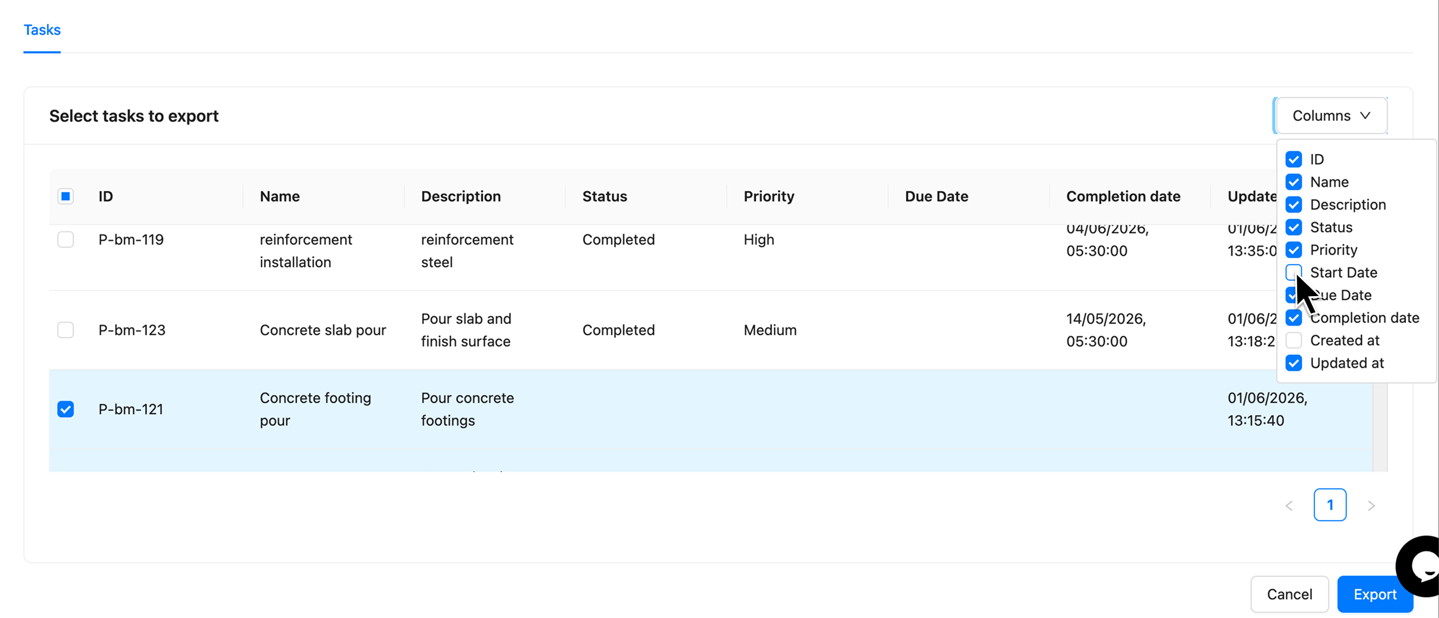Image resolution: width=1439 pixels, height=618 pixels.
Task: Click the reinforcement steel description
Action: click(x=467, y=251)
